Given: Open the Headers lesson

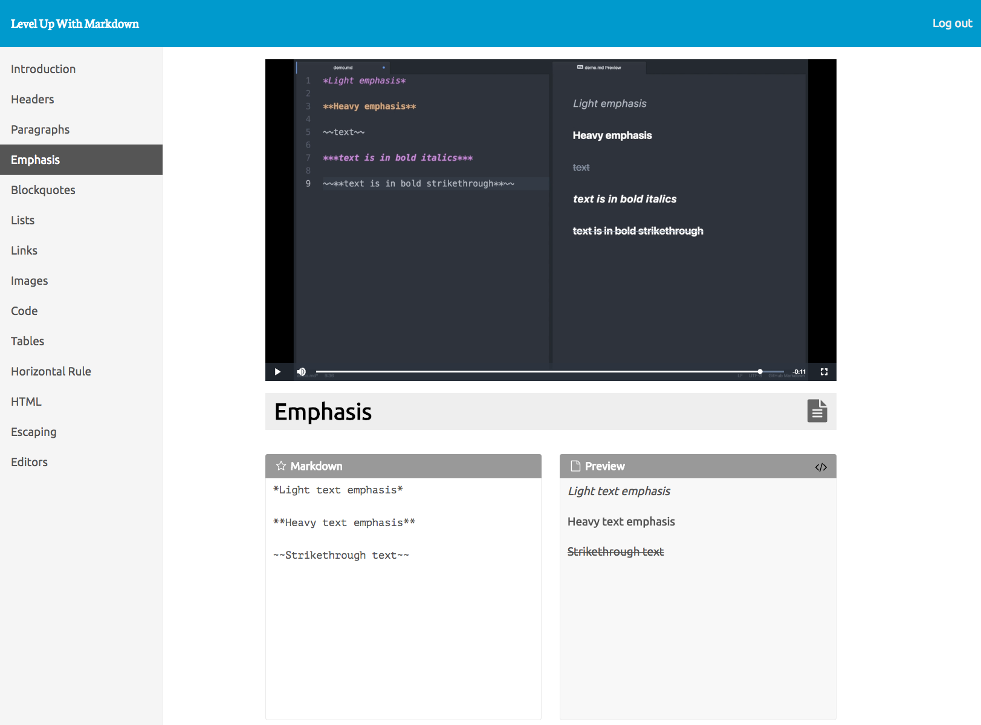Looking at the screenshot, I should click(32, 99).
